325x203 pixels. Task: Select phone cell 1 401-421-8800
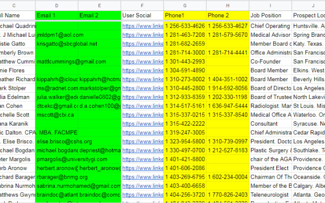185,159
